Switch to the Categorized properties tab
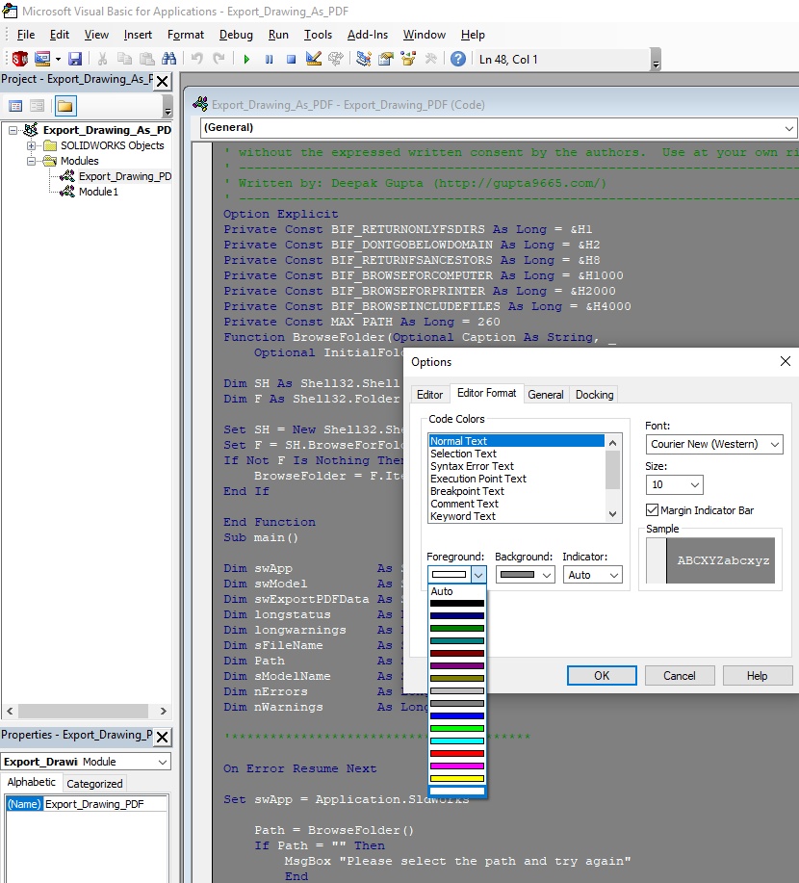 [x=94, y=784]
